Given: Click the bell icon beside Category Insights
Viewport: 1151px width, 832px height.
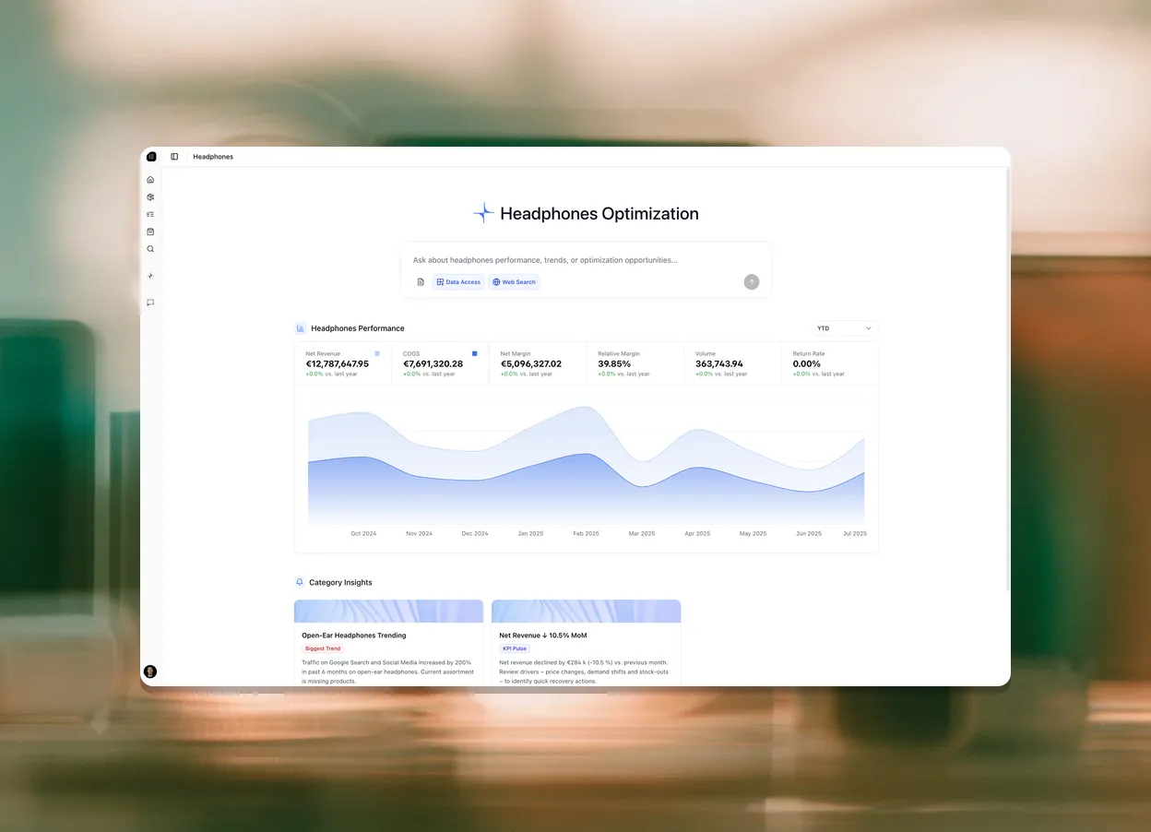Looking at the screenshot, I should (x=299, y=582).
